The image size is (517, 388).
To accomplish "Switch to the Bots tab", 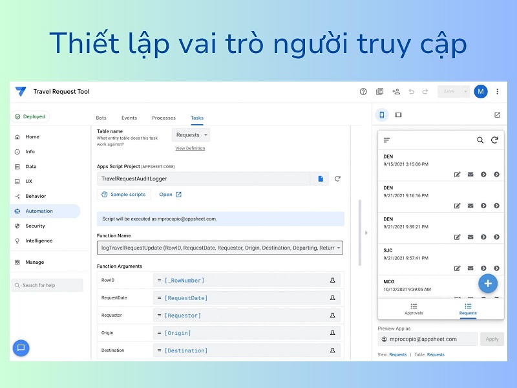I will (x=101, y=118).
